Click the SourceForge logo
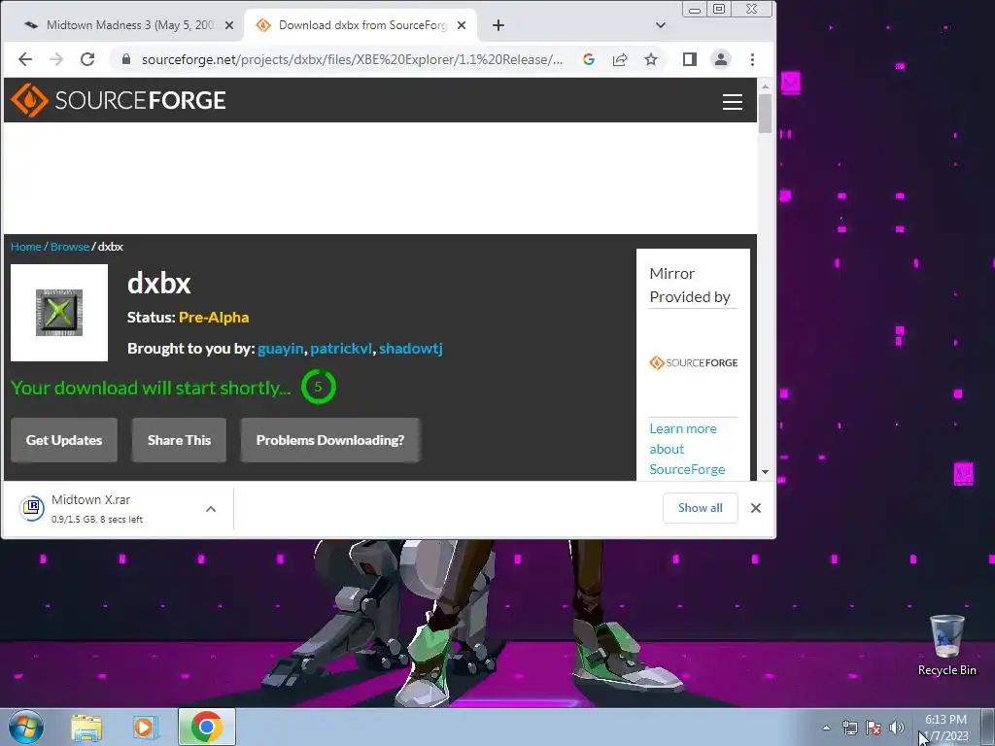Screen dimensions: 995x746 [x=119, y=100]
